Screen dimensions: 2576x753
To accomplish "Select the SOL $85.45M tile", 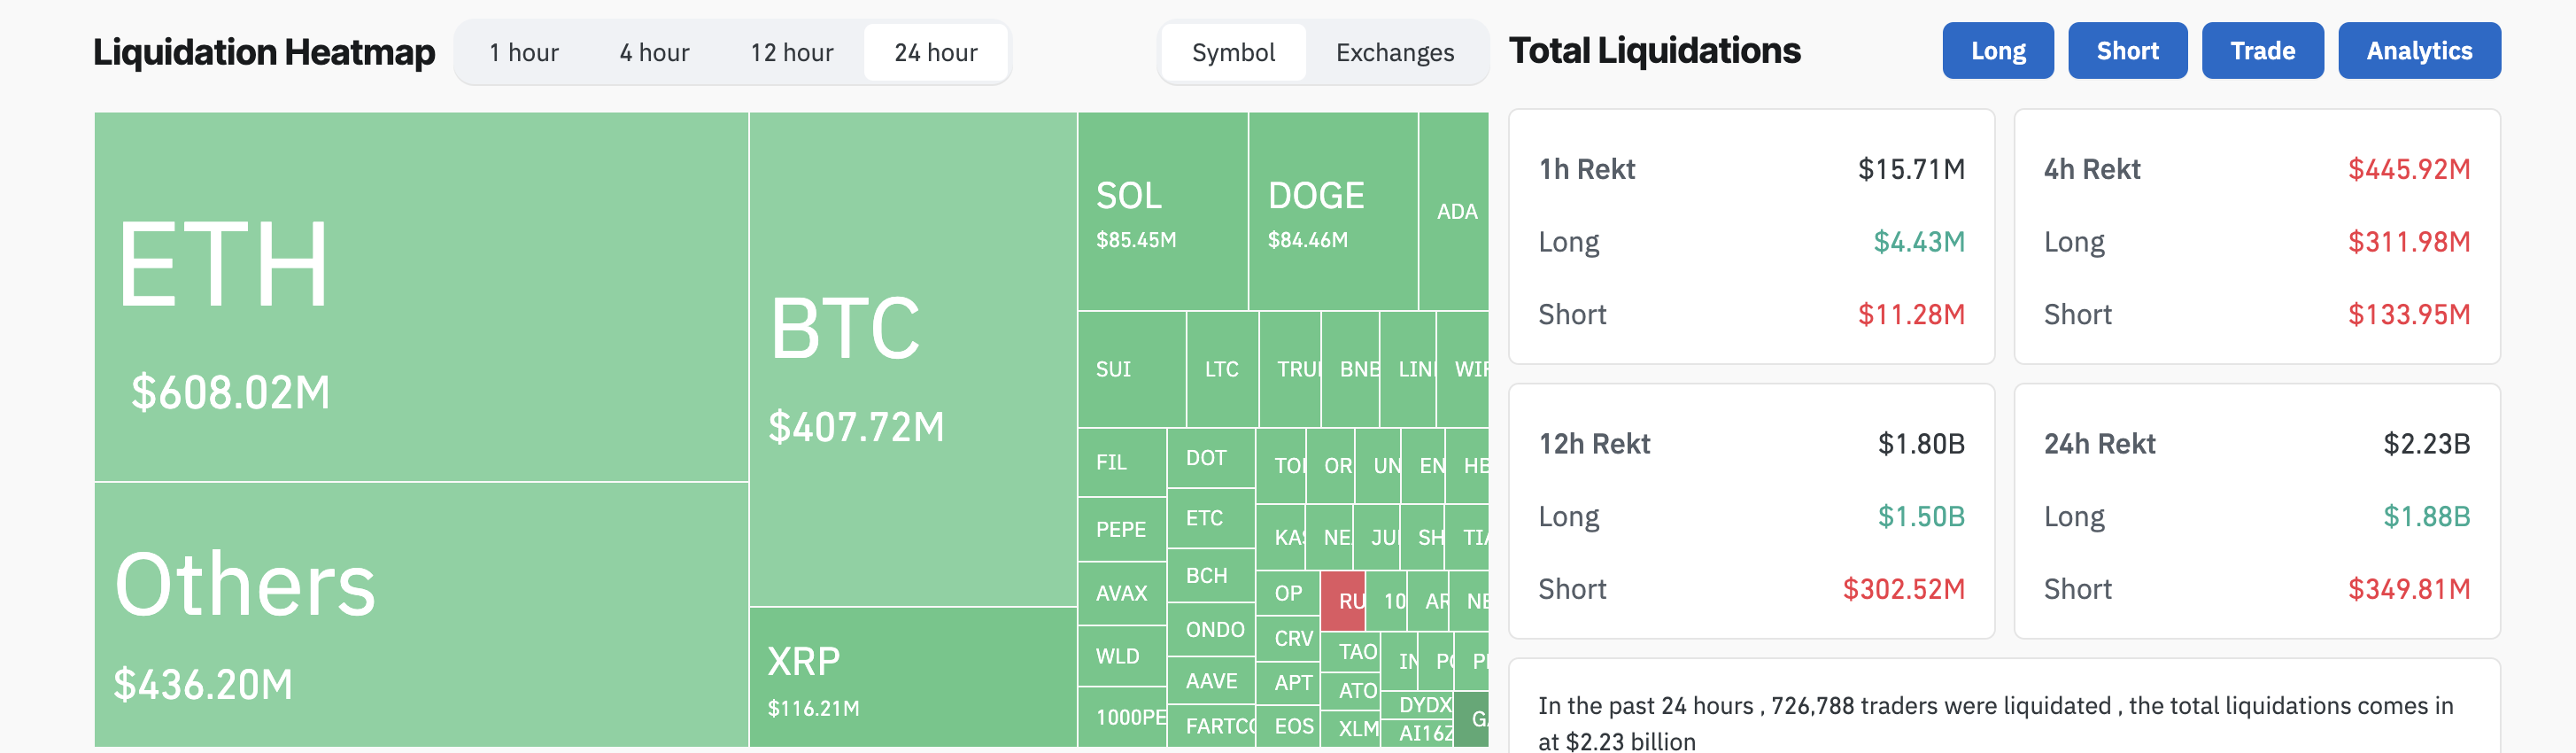I will (1161, 211).
